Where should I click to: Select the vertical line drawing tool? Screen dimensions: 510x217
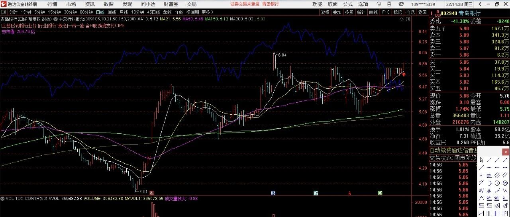pos(481,175)
